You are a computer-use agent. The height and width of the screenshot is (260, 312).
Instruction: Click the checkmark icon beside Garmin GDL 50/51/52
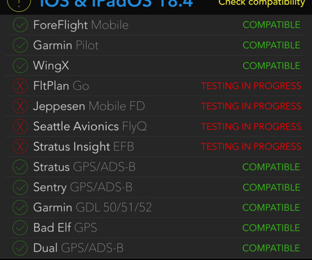pyautogui.click(x=20, y=208)
